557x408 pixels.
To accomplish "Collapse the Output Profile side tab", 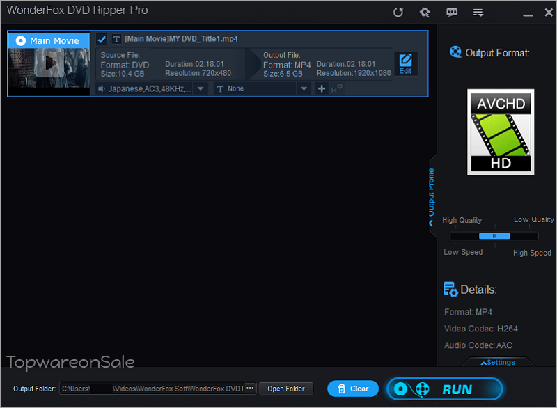I will pos(432,196).
